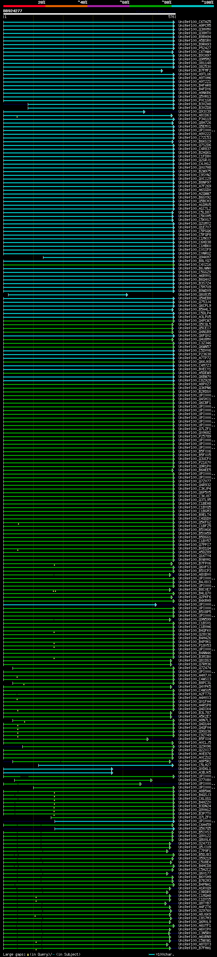The image size is (217, 957).
Task: Select hit UniRef100_C6HD38
Action: [195, 242]
